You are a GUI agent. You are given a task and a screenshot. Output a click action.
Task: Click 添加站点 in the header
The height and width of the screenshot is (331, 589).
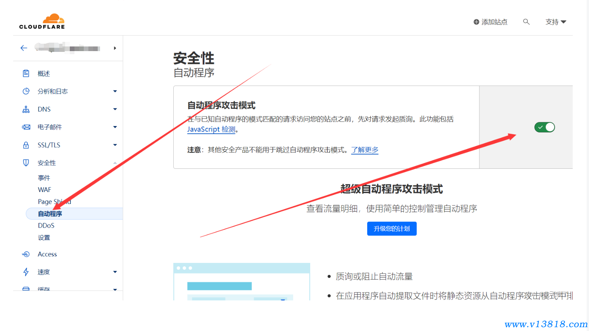point(491,22)
